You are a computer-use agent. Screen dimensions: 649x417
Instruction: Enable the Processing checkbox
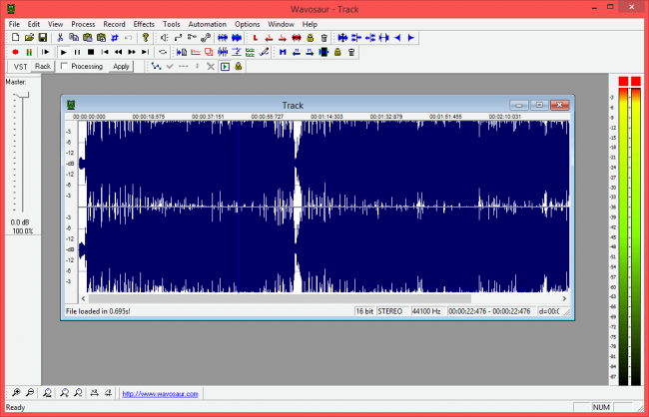pos(64,66)
